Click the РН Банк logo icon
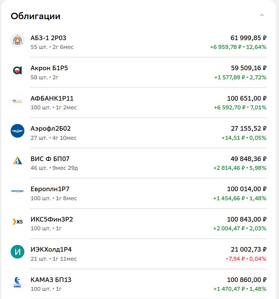The image size is (279, 299). [x=17, y=101]
